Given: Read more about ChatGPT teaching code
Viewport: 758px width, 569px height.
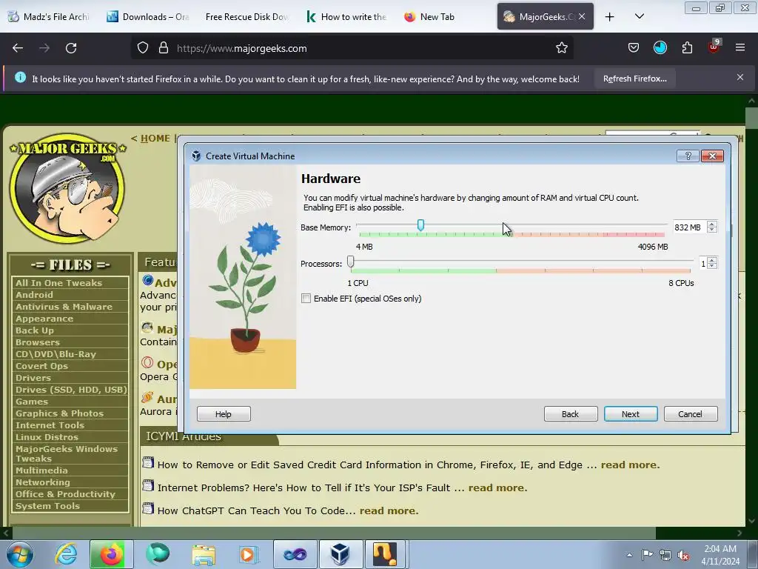Looking at the screenshot, I should 389,511.
